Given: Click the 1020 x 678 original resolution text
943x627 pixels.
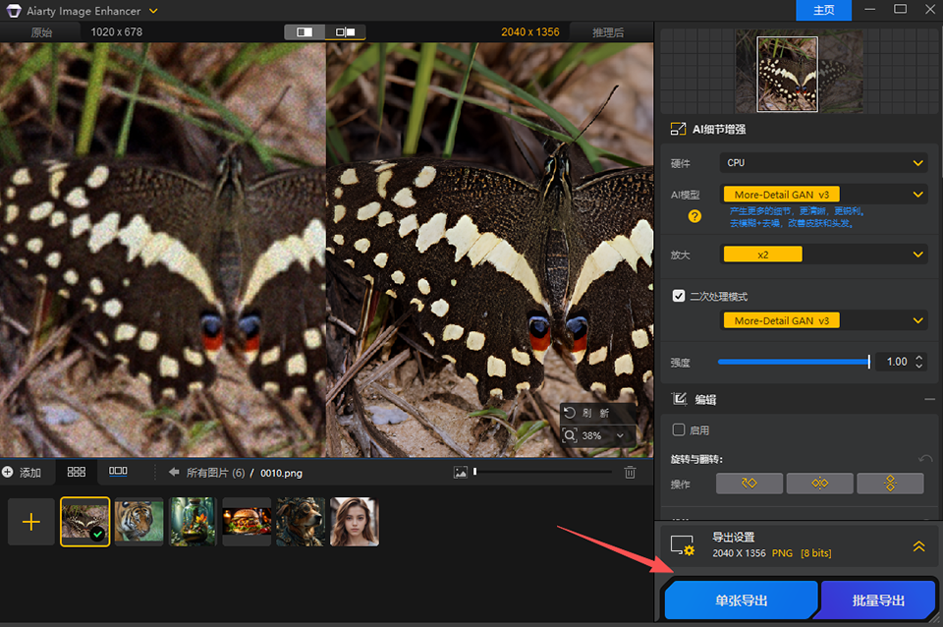Looking at the screenshot, I should click(x=117, y=31).
